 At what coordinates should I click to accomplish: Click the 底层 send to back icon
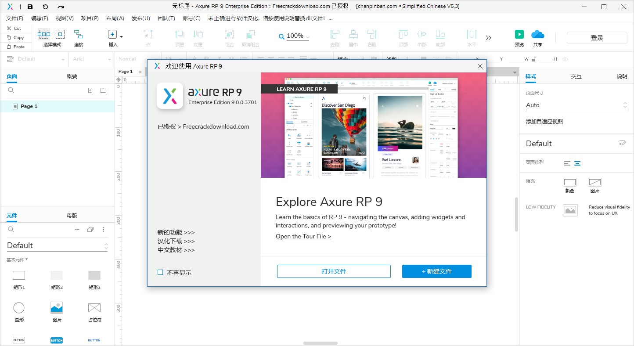198,34
